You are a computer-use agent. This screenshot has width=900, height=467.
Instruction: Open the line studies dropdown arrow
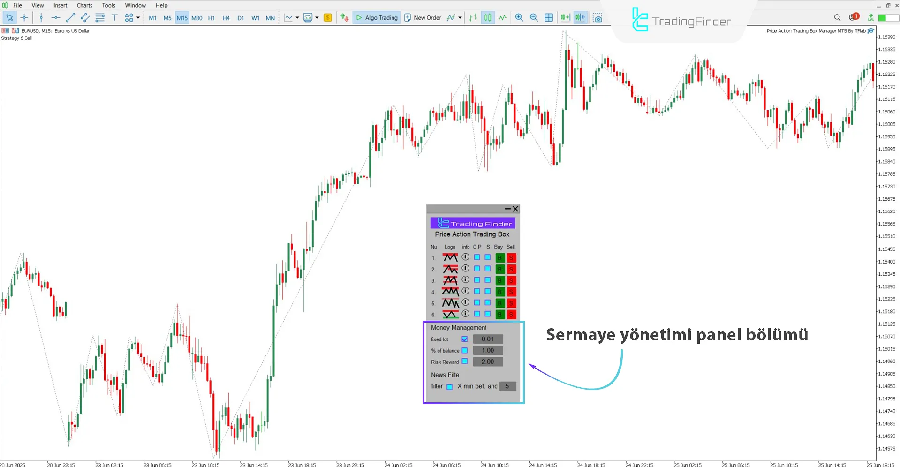(297, 17)
